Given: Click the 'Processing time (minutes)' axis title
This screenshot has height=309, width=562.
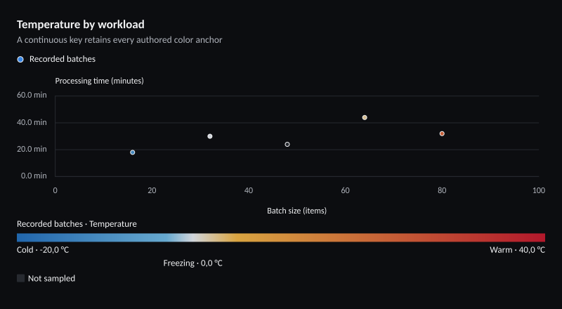Looking at the screenshot, I should point(99,81).
